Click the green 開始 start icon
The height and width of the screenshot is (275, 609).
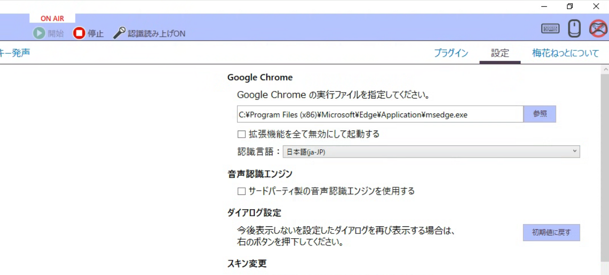[x=39, y=33]
